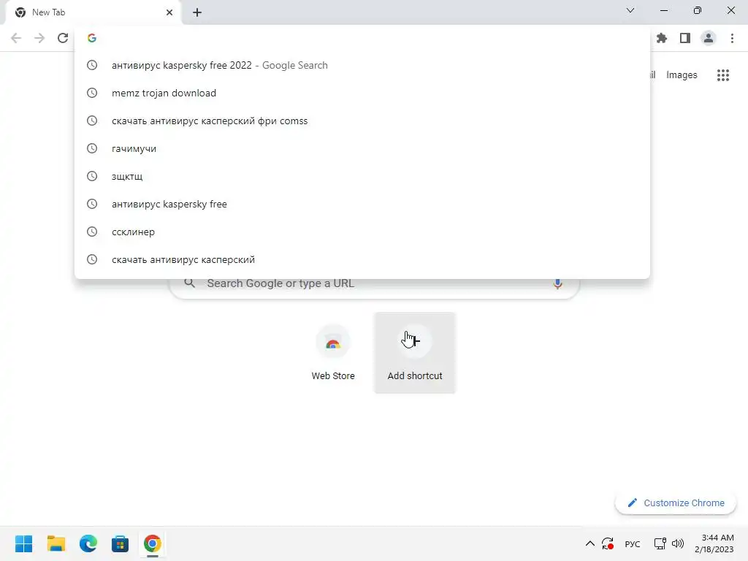Viewport: 748px width, 561px height.
Task: Select the New Tab tab
Action: pos(93,12)
